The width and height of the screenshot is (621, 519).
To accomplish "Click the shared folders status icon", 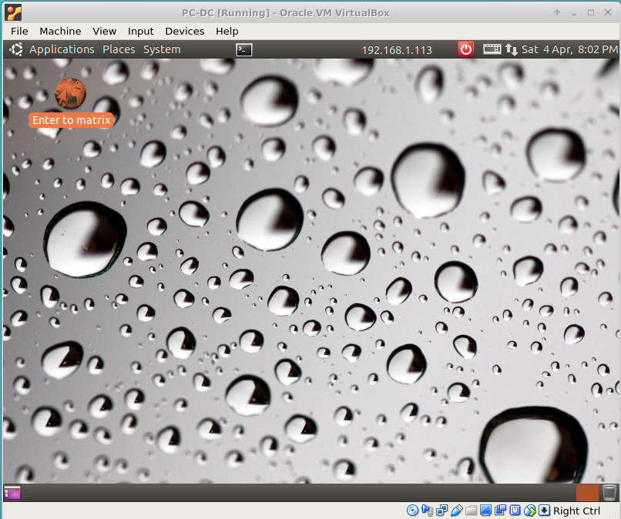I will point(471,511).
